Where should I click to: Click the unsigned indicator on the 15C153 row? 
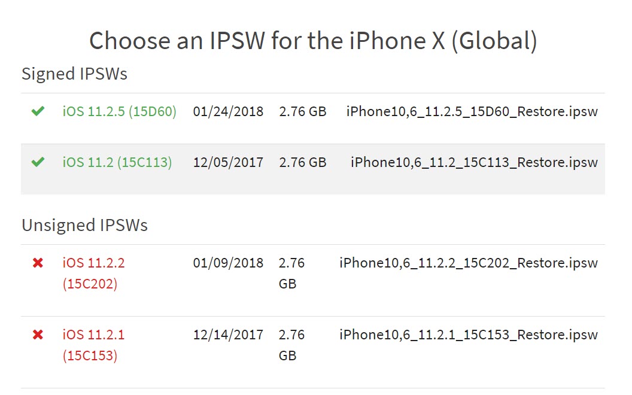coord(38,334)
